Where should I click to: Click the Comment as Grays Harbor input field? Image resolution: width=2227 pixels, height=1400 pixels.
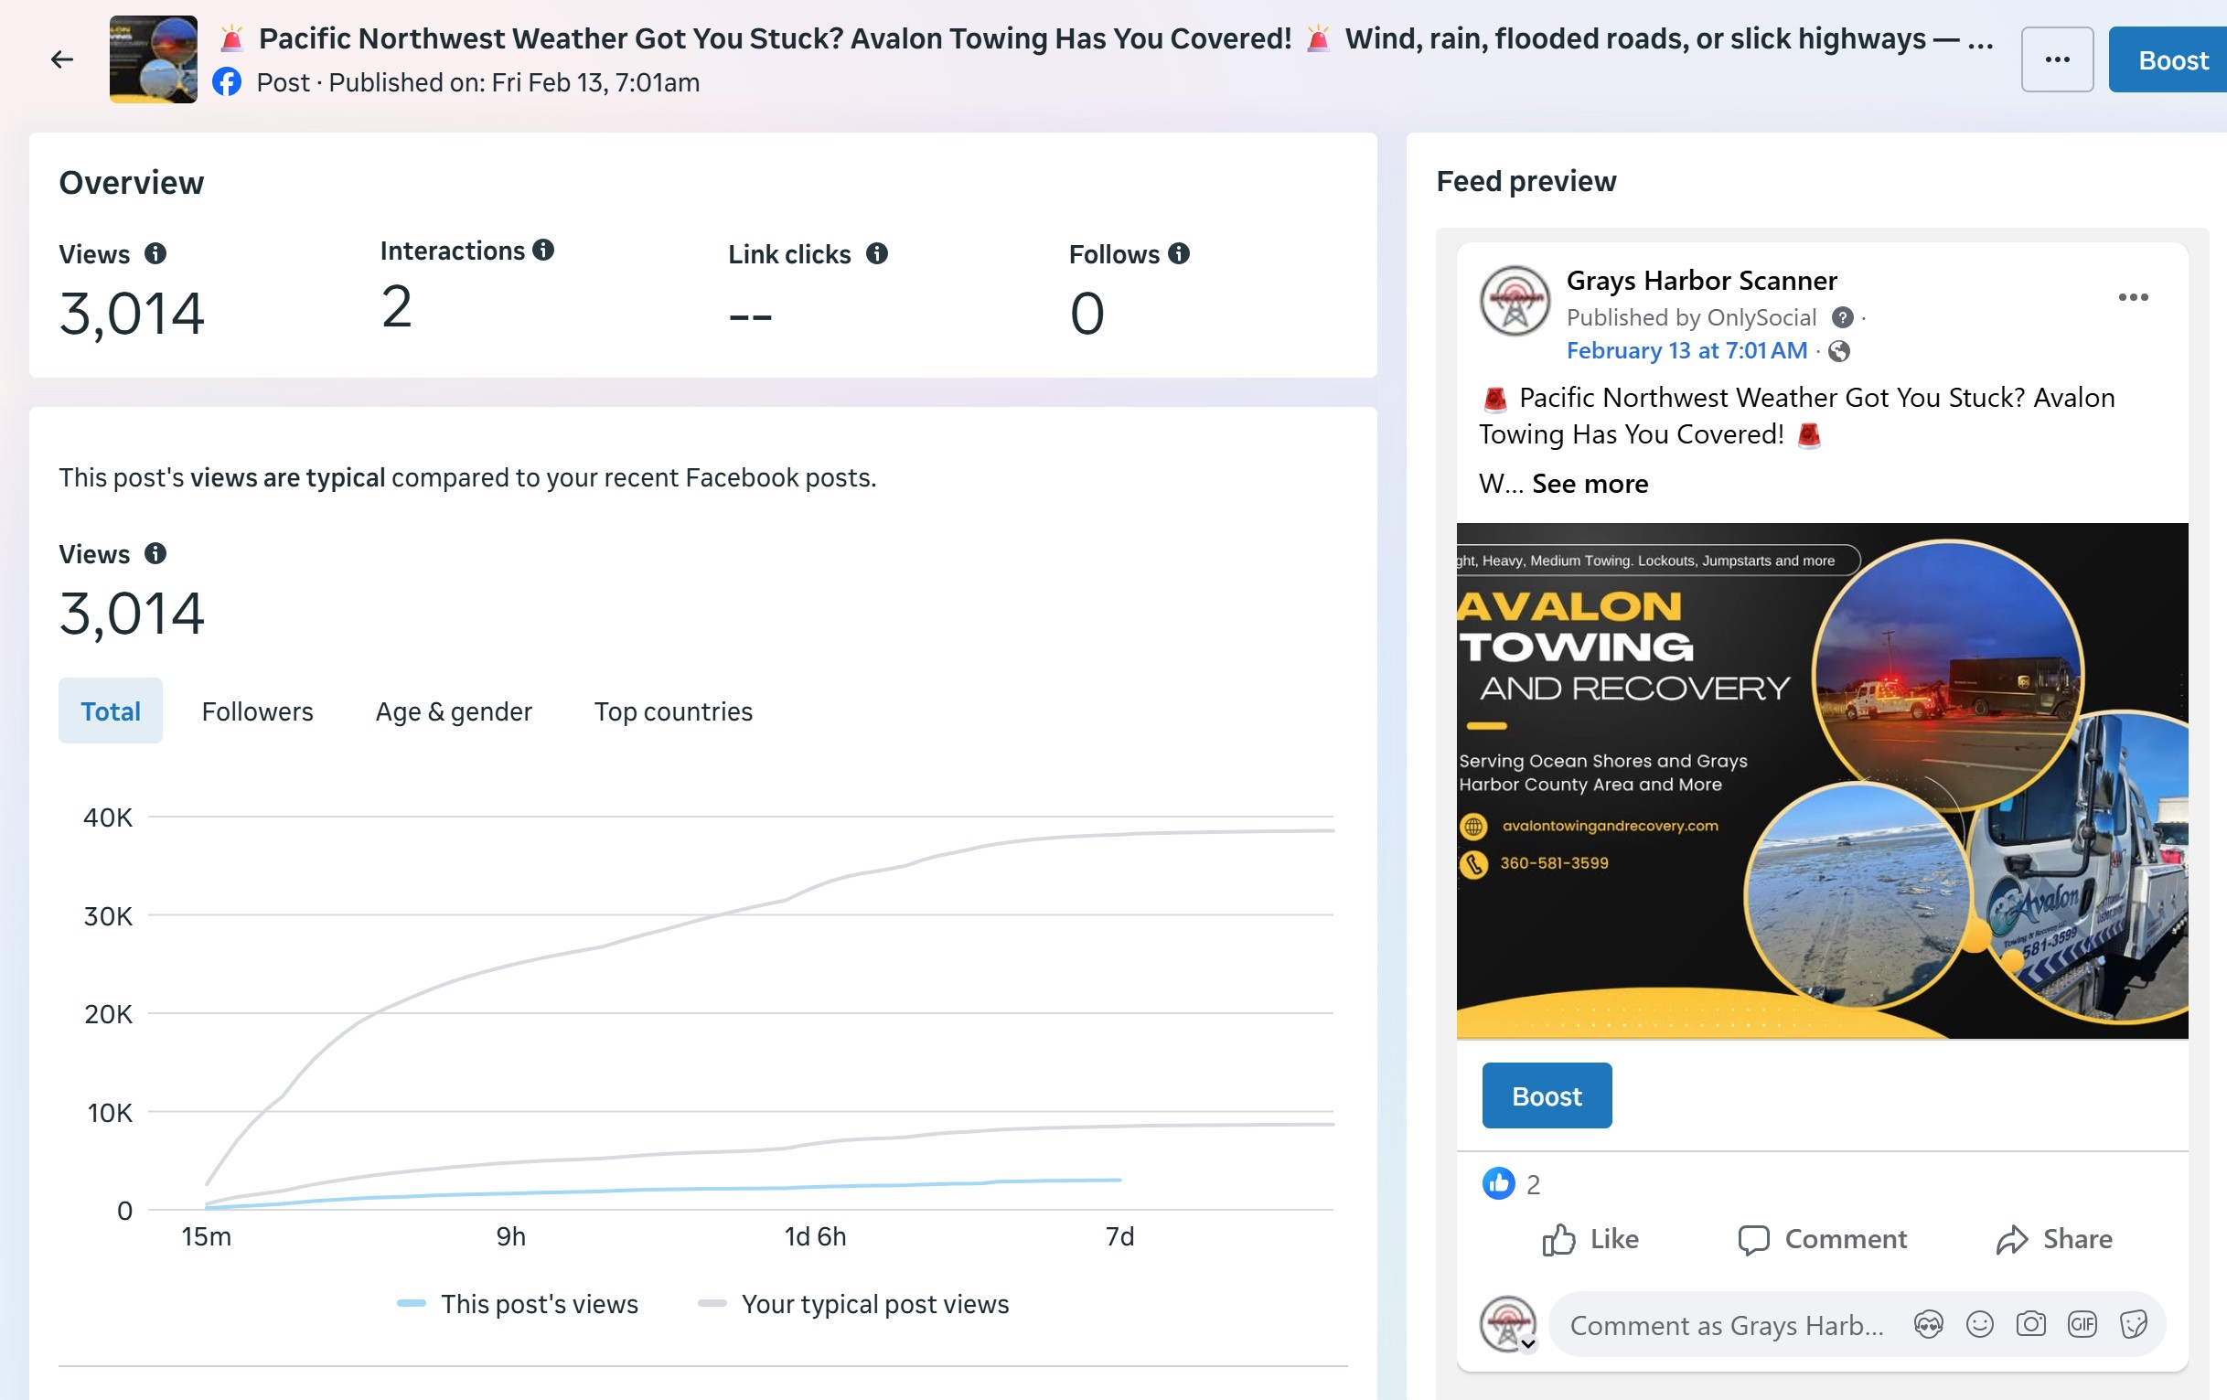click(x=1726, y=1325)
